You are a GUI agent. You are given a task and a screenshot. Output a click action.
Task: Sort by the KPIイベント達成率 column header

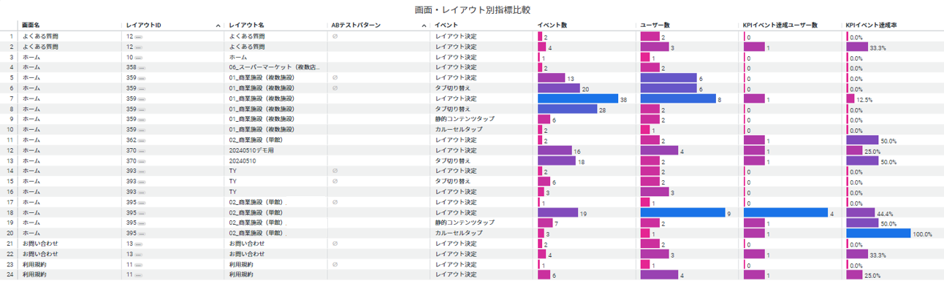(x=871, y=26)
